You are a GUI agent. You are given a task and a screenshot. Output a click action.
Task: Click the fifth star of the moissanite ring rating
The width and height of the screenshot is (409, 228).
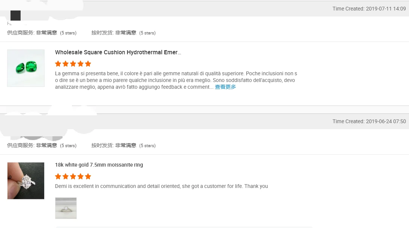(x=88, y=176)
